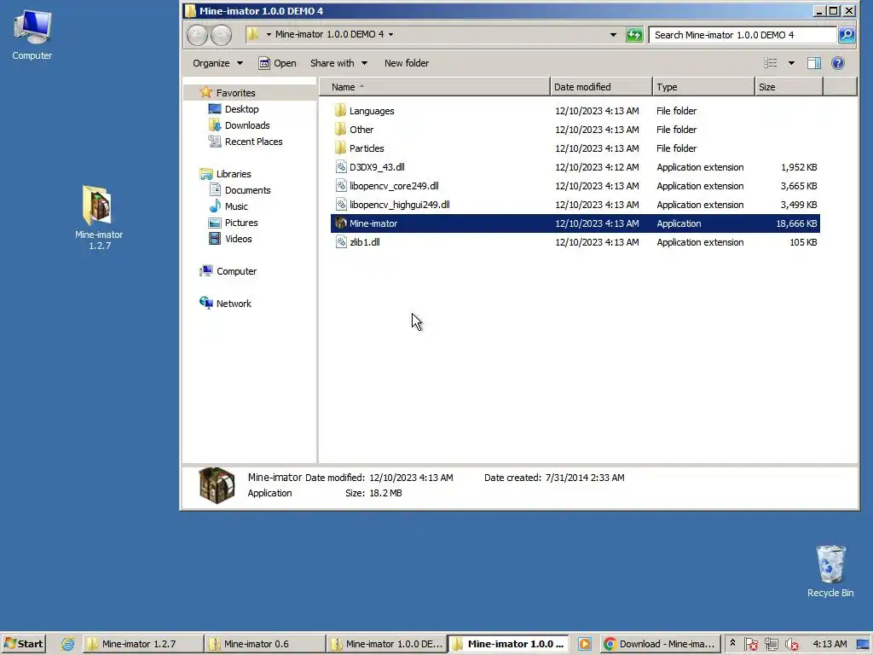Switch to Chrome Download - Mine-ima... taskbar window

[x=661, y=644]
